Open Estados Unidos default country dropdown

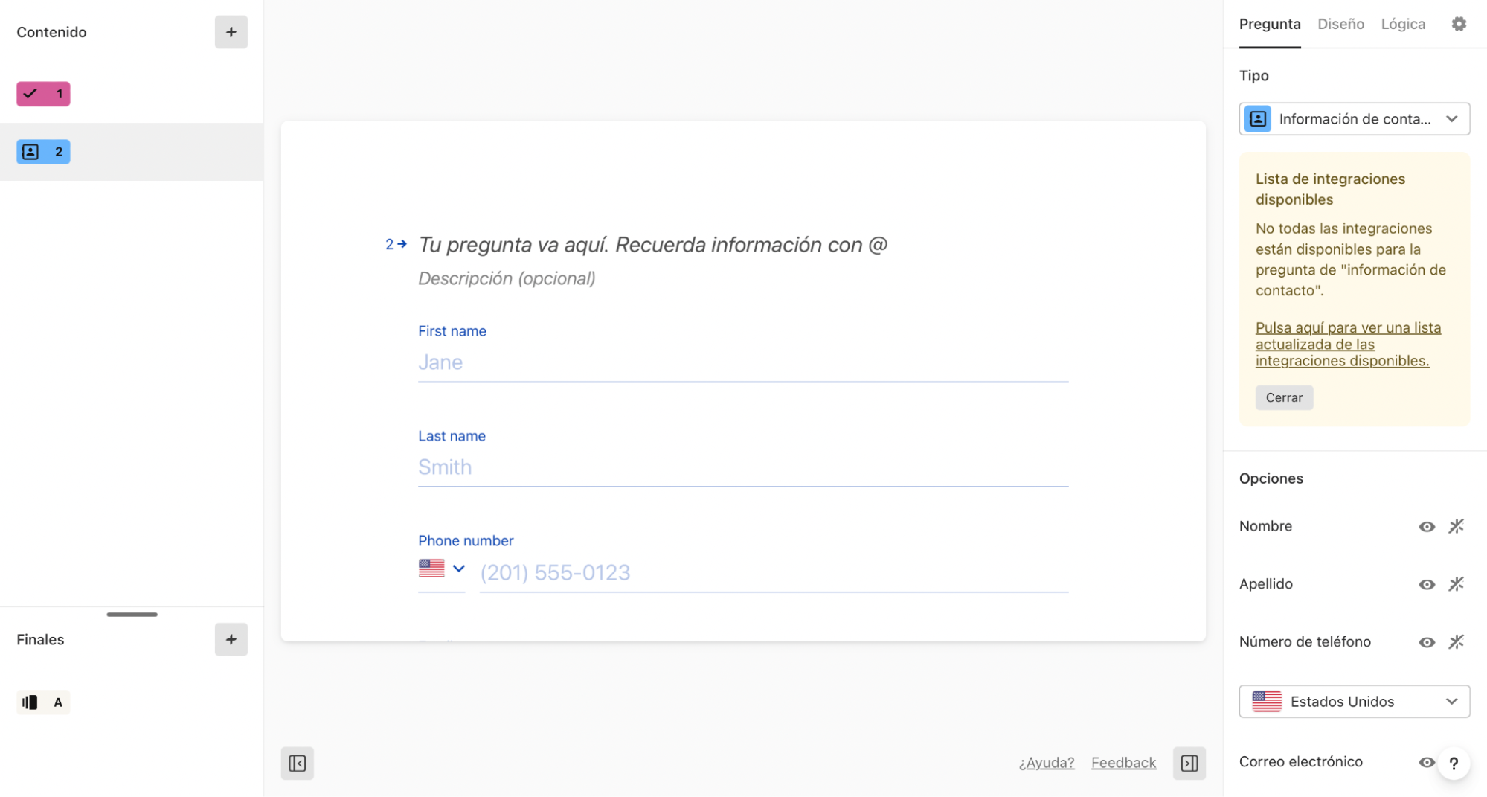[1354, 701]
